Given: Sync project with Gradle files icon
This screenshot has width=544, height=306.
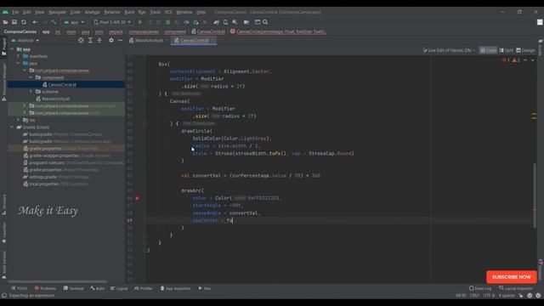Looking at the screenshot, I should (x=217, y=22).
